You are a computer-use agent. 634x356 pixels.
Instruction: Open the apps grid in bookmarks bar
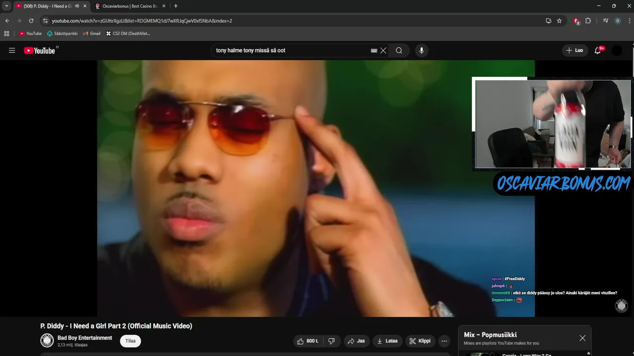pos(6,34)
